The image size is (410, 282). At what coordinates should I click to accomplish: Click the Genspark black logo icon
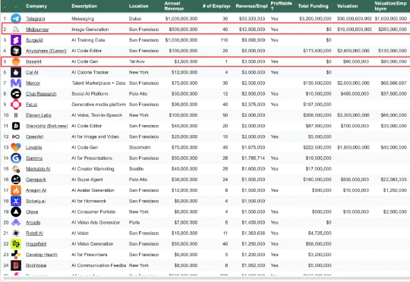click(x=16, y=180)
